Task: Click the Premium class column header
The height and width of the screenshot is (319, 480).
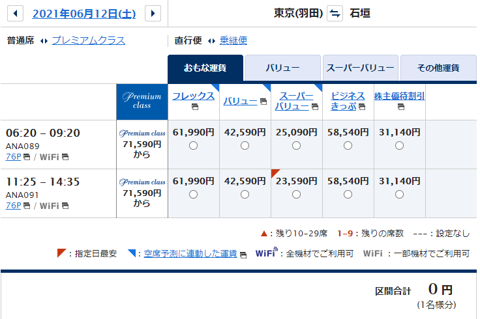Action: (142, 102)
